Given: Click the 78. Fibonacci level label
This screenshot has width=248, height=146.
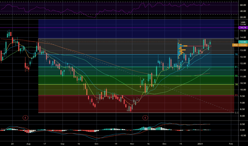Looking at the screenshot, I should [237, 55].
